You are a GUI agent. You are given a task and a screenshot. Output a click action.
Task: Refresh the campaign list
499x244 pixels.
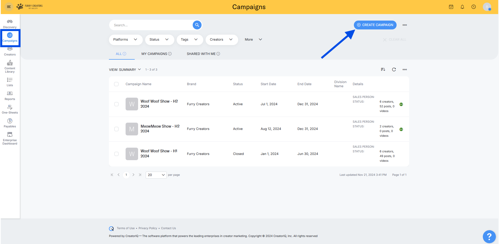tap(394, 70)
